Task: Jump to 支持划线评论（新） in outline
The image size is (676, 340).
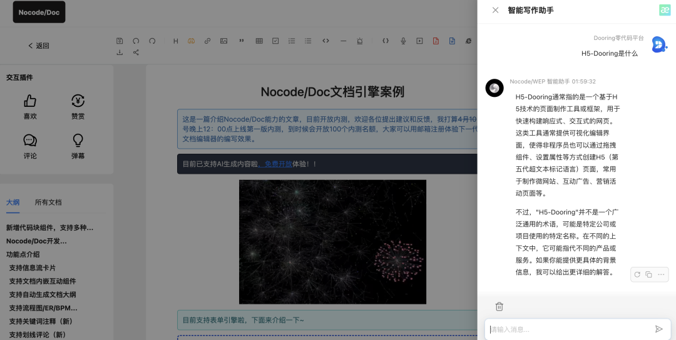Action: 38,334
